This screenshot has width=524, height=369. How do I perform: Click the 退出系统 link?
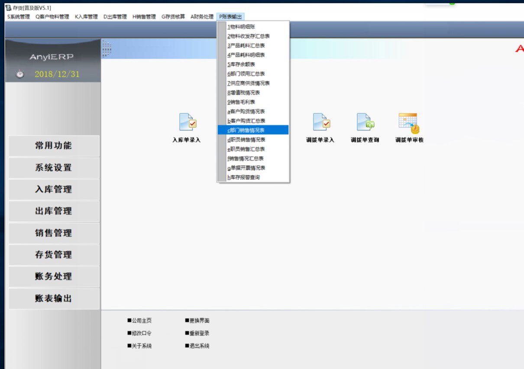197,346
